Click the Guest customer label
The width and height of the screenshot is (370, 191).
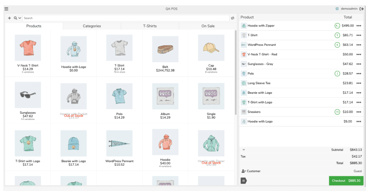[x=358, y=171]
